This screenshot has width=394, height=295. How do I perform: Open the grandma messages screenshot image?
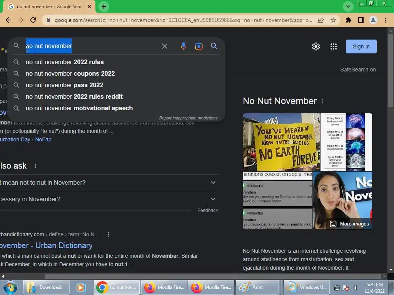[x=278, y=201]
